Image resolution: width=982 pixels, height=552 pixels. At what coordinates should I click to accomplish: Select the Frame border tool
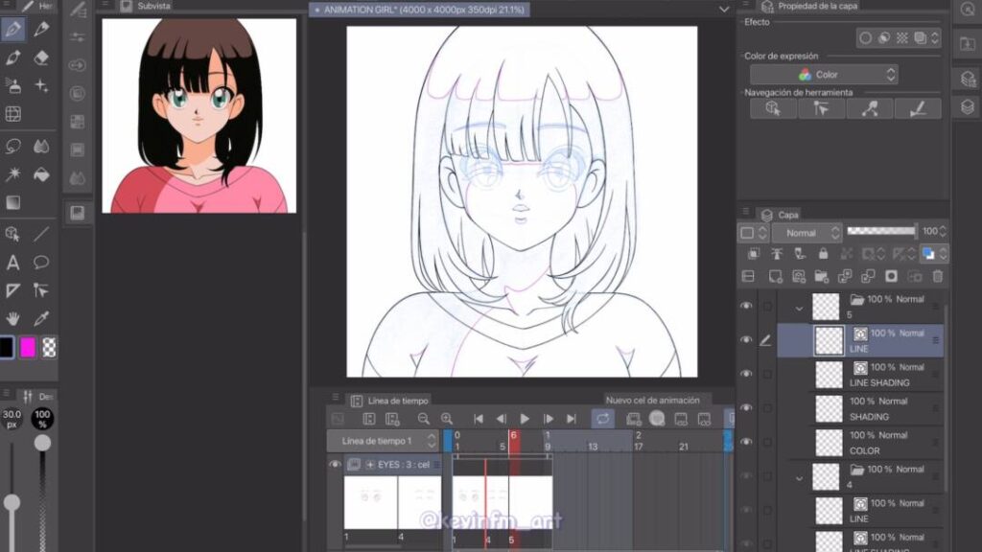13,290
